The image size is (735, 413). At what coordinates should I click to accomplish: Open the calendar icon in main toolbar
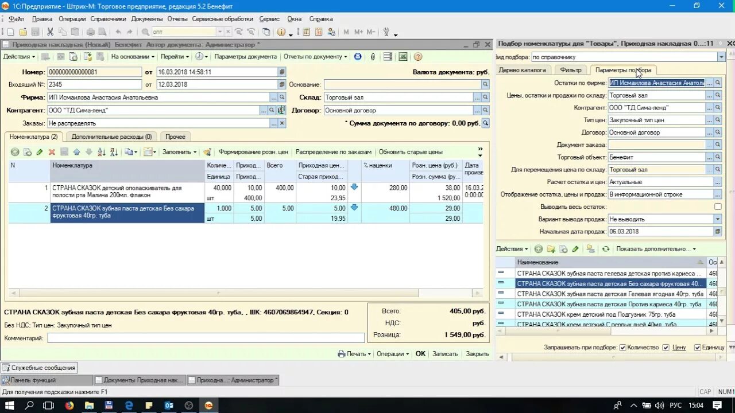coord(318,32)
